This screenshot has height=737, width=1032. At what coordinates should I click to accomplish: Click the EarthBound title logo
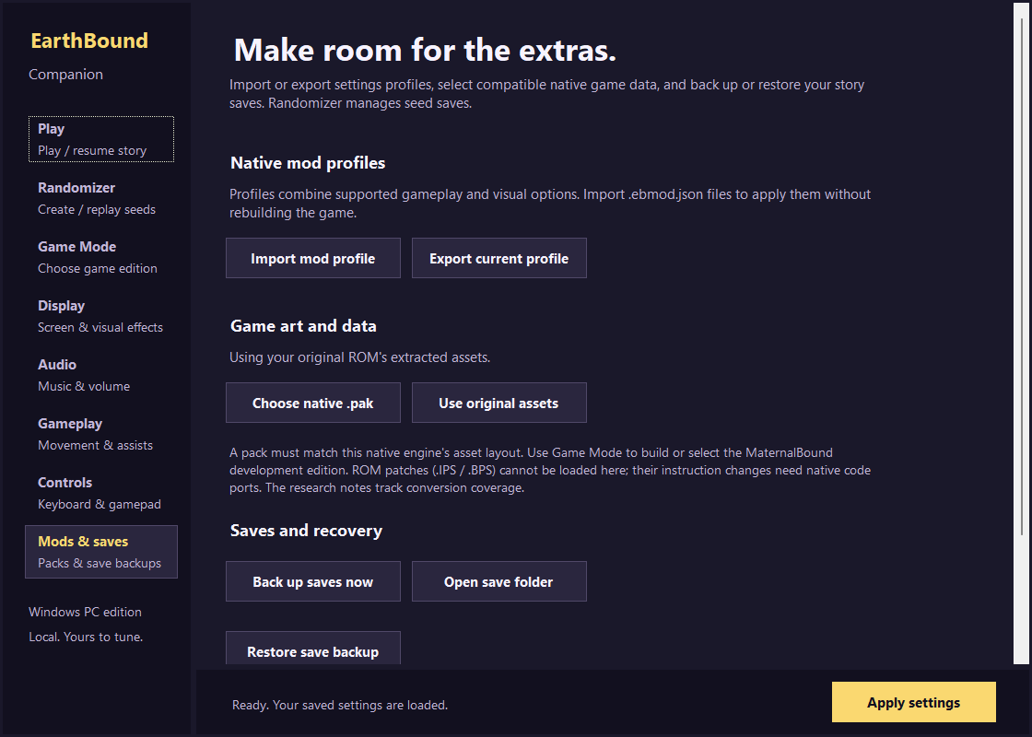89,41
